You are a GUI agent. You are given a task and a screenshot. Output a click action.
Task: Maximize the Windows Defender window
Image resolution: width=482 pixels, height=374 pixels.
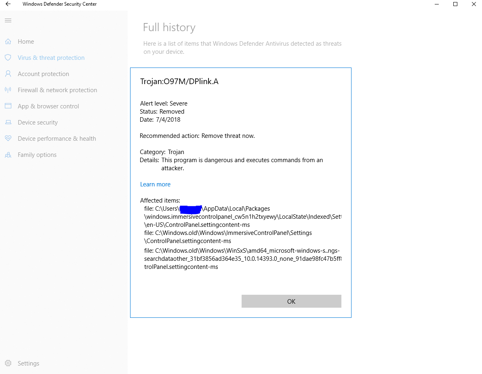tap(455, 4)
